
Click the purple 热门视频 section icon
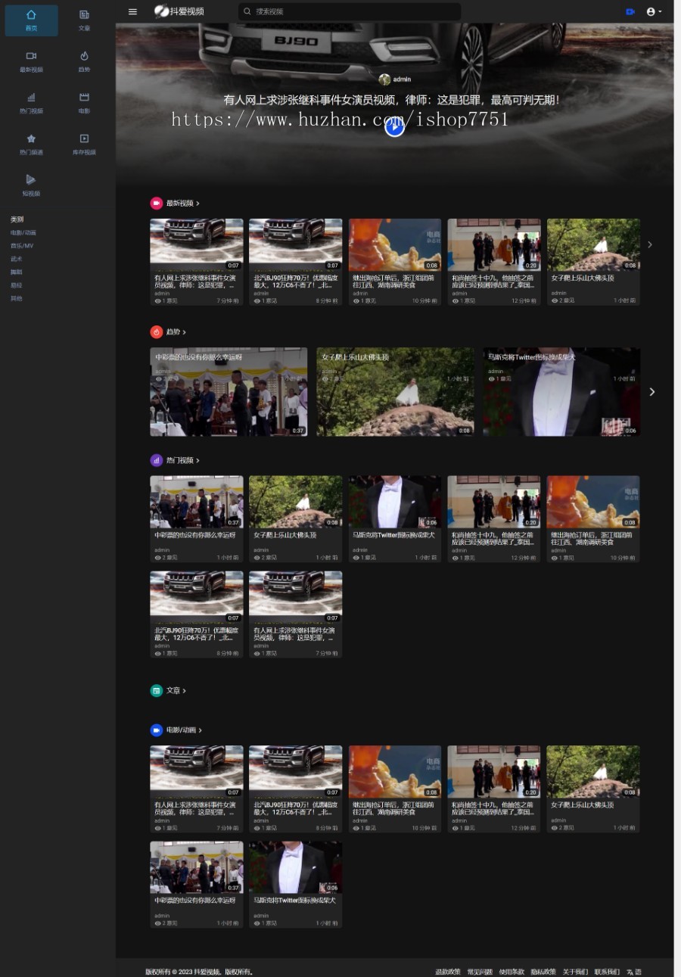click(156, 460)
